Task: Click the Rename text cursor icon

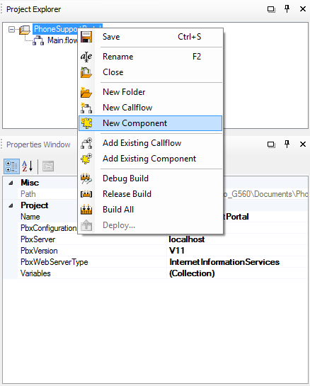Action: (x=86, y=57)
